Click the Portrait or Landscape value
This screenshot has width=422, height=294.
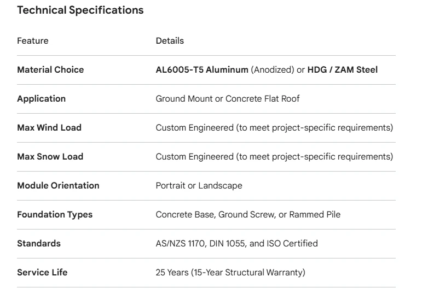(199, 186)
